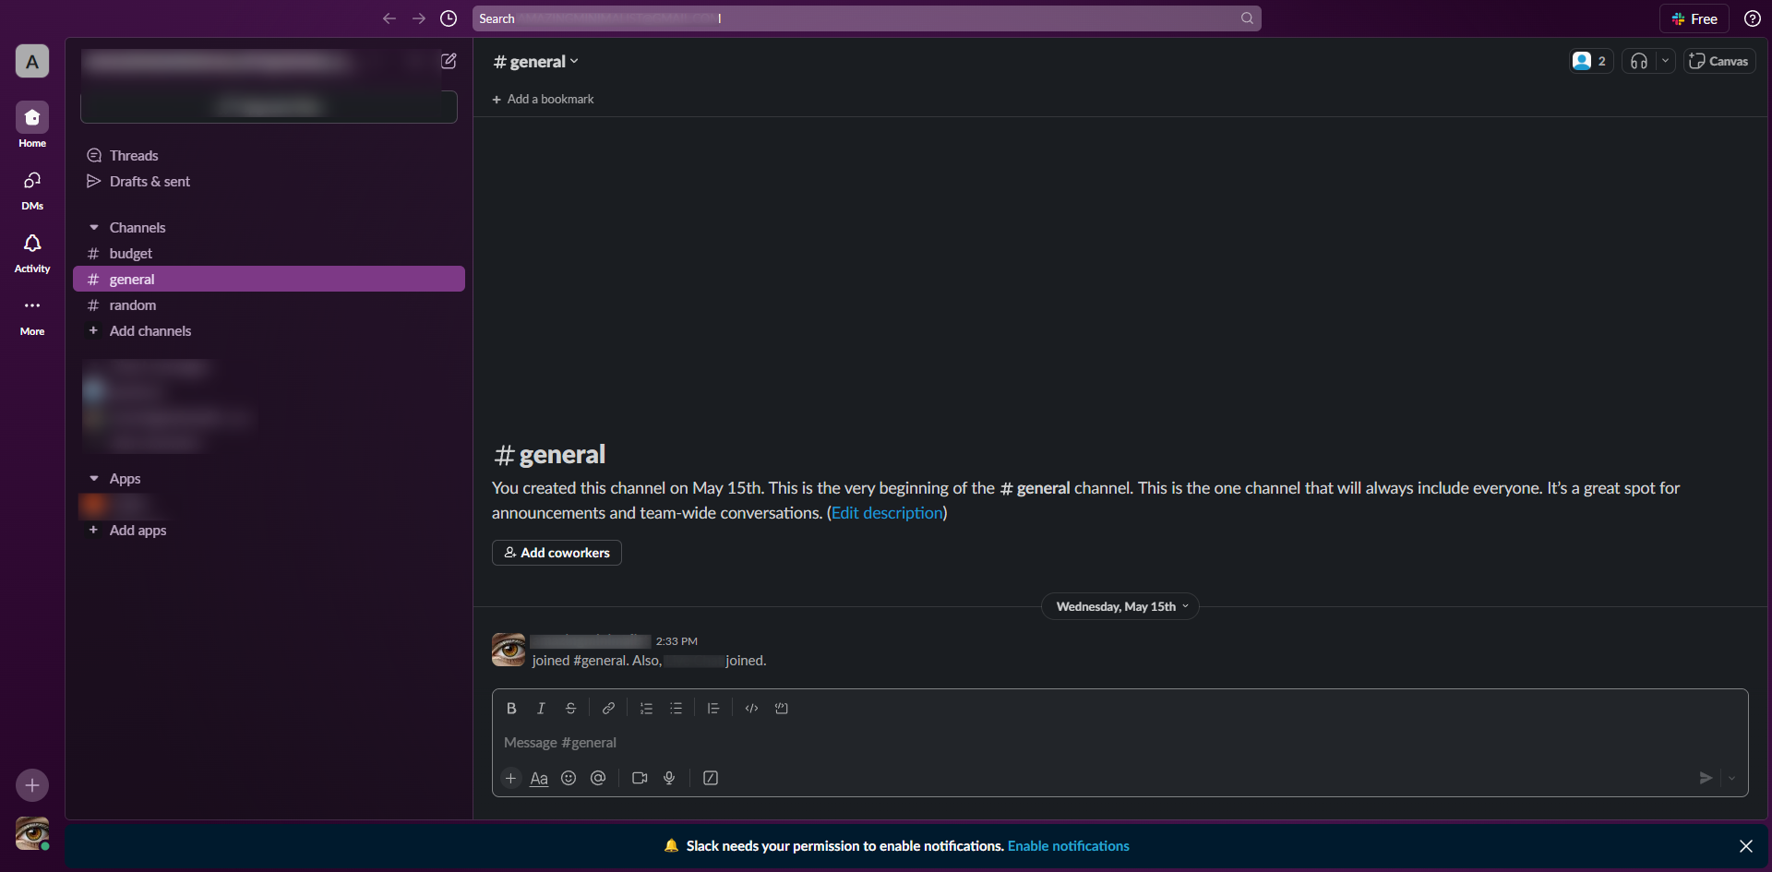Screen dimensions: 1772x872
Task: Open Activity in the left rail
Action: (32, 251)
